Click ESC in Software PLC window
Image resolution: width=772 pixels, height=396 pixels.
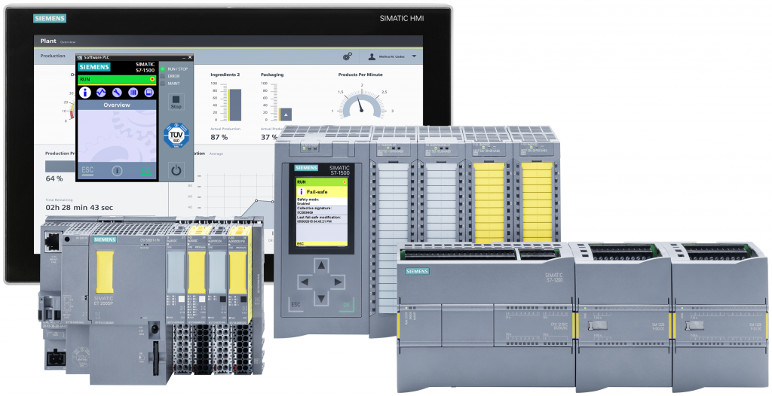click(x=87, y=170)
